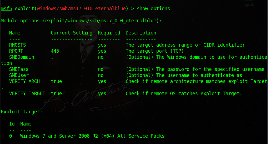The height and width of the screenshot is (144, 268).
Task: Select the RHOSTS option name
Action: pos(17,45)
